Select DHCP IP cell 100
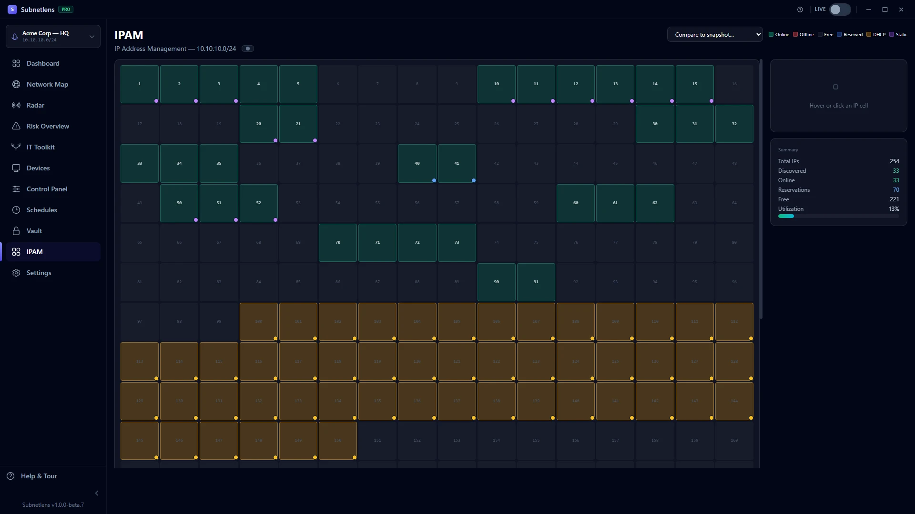The image size is (915, 514). (x=259, y=322)
